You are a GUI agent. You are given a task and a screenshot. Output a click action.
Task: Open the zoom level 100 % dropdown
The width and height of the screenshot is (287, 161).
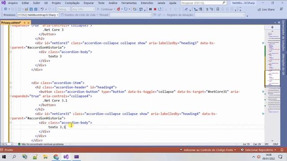(x=6, y=144)
